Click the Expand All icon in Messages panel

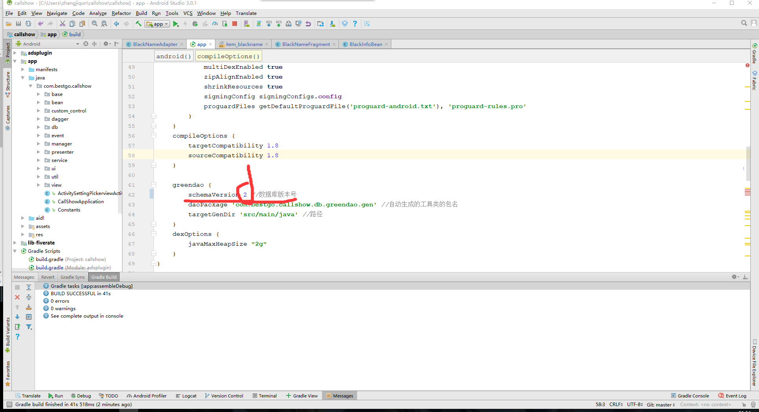coord(29,287)
